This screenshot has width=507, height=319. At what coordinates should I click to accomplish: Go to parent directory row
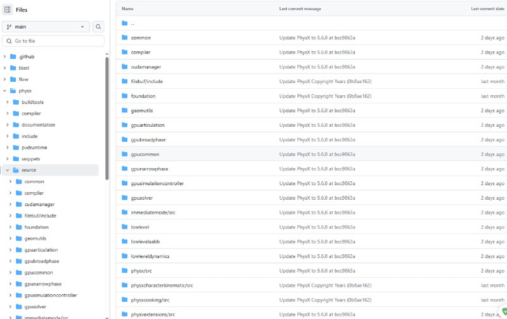[x=132, y=23]
